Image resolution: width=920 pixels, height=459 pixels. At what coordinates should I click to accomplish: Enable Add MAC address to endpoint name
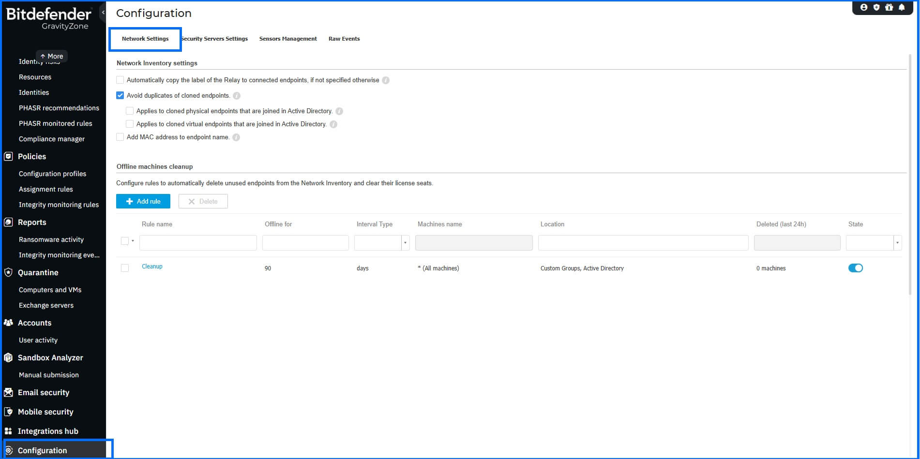click(x=120, y=137)
